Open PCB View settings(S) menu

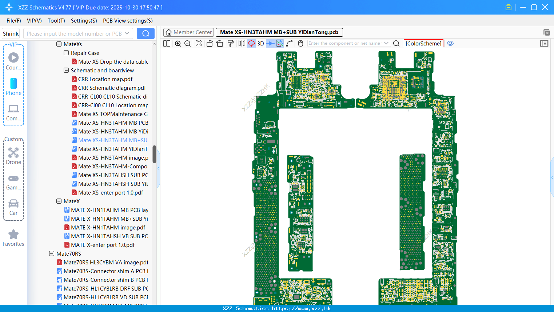[128, 21]
